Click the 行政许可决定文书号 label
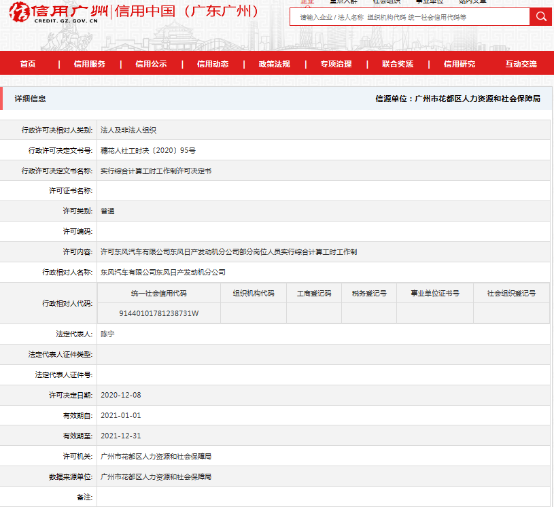 point(60,150)
